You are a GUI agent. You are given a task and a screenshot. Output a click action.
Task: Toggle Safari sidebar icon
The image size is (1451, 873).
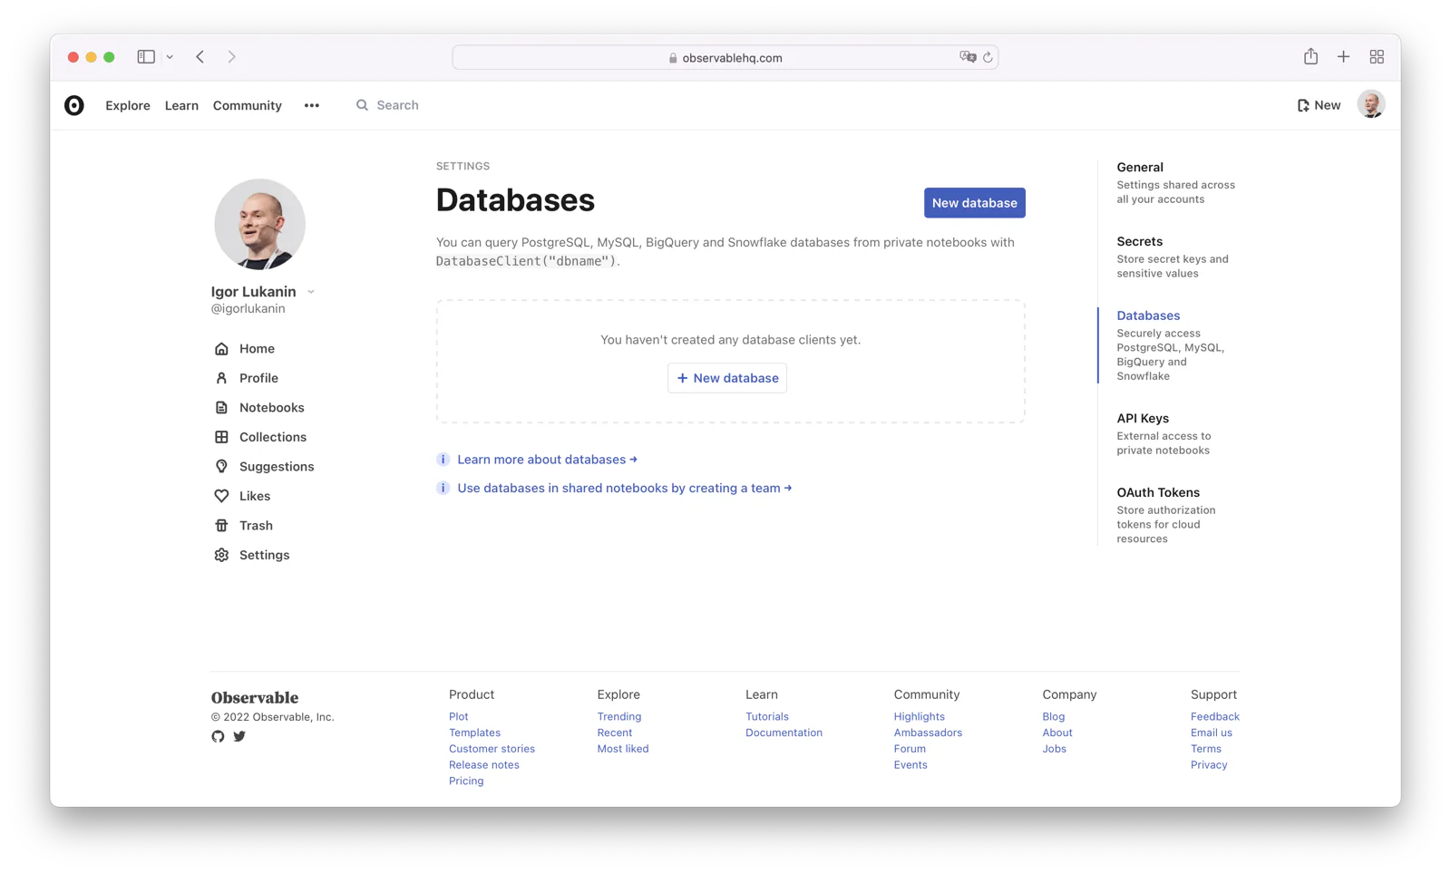click(x=146, y=56)
